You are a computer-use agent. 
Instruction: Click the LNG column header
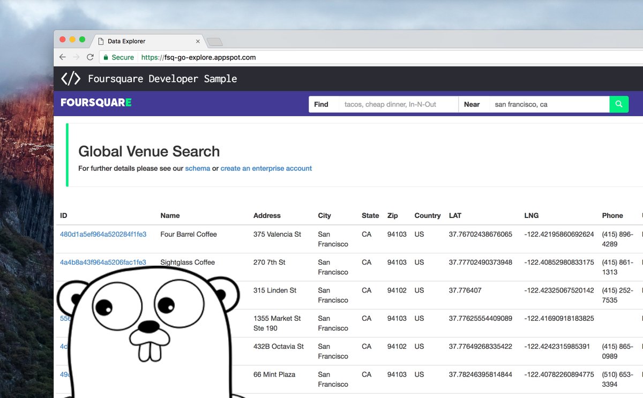pos(532,215)
